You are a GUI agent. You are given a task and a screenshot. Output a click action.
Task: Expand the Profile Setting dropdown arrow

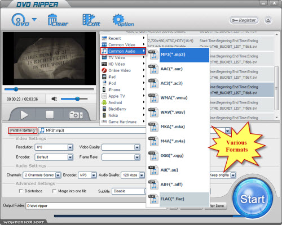point(228,130)
